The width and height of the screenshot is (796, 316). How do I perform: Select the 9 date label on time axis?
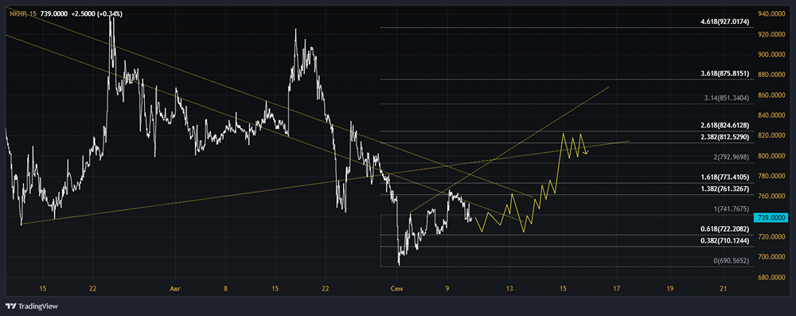click(x=447, y=289)
